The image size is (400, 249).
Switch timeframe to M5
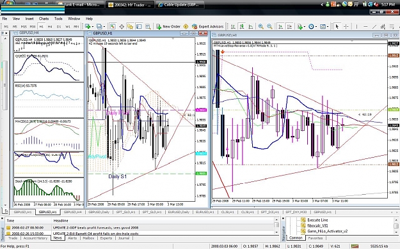(x=15, y=26)
